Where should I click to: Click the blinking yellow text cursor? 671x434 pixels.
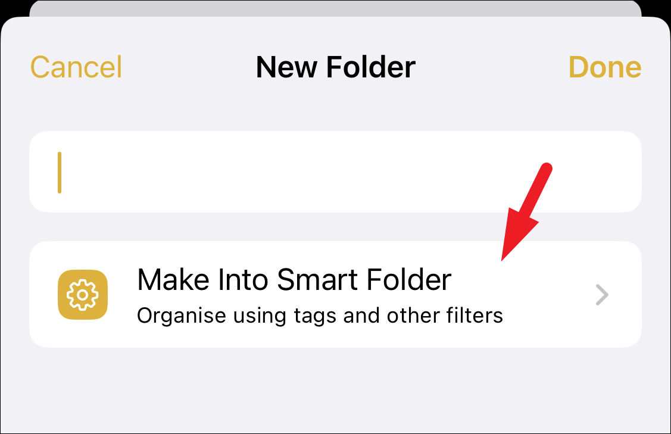(x=60, y=173)
